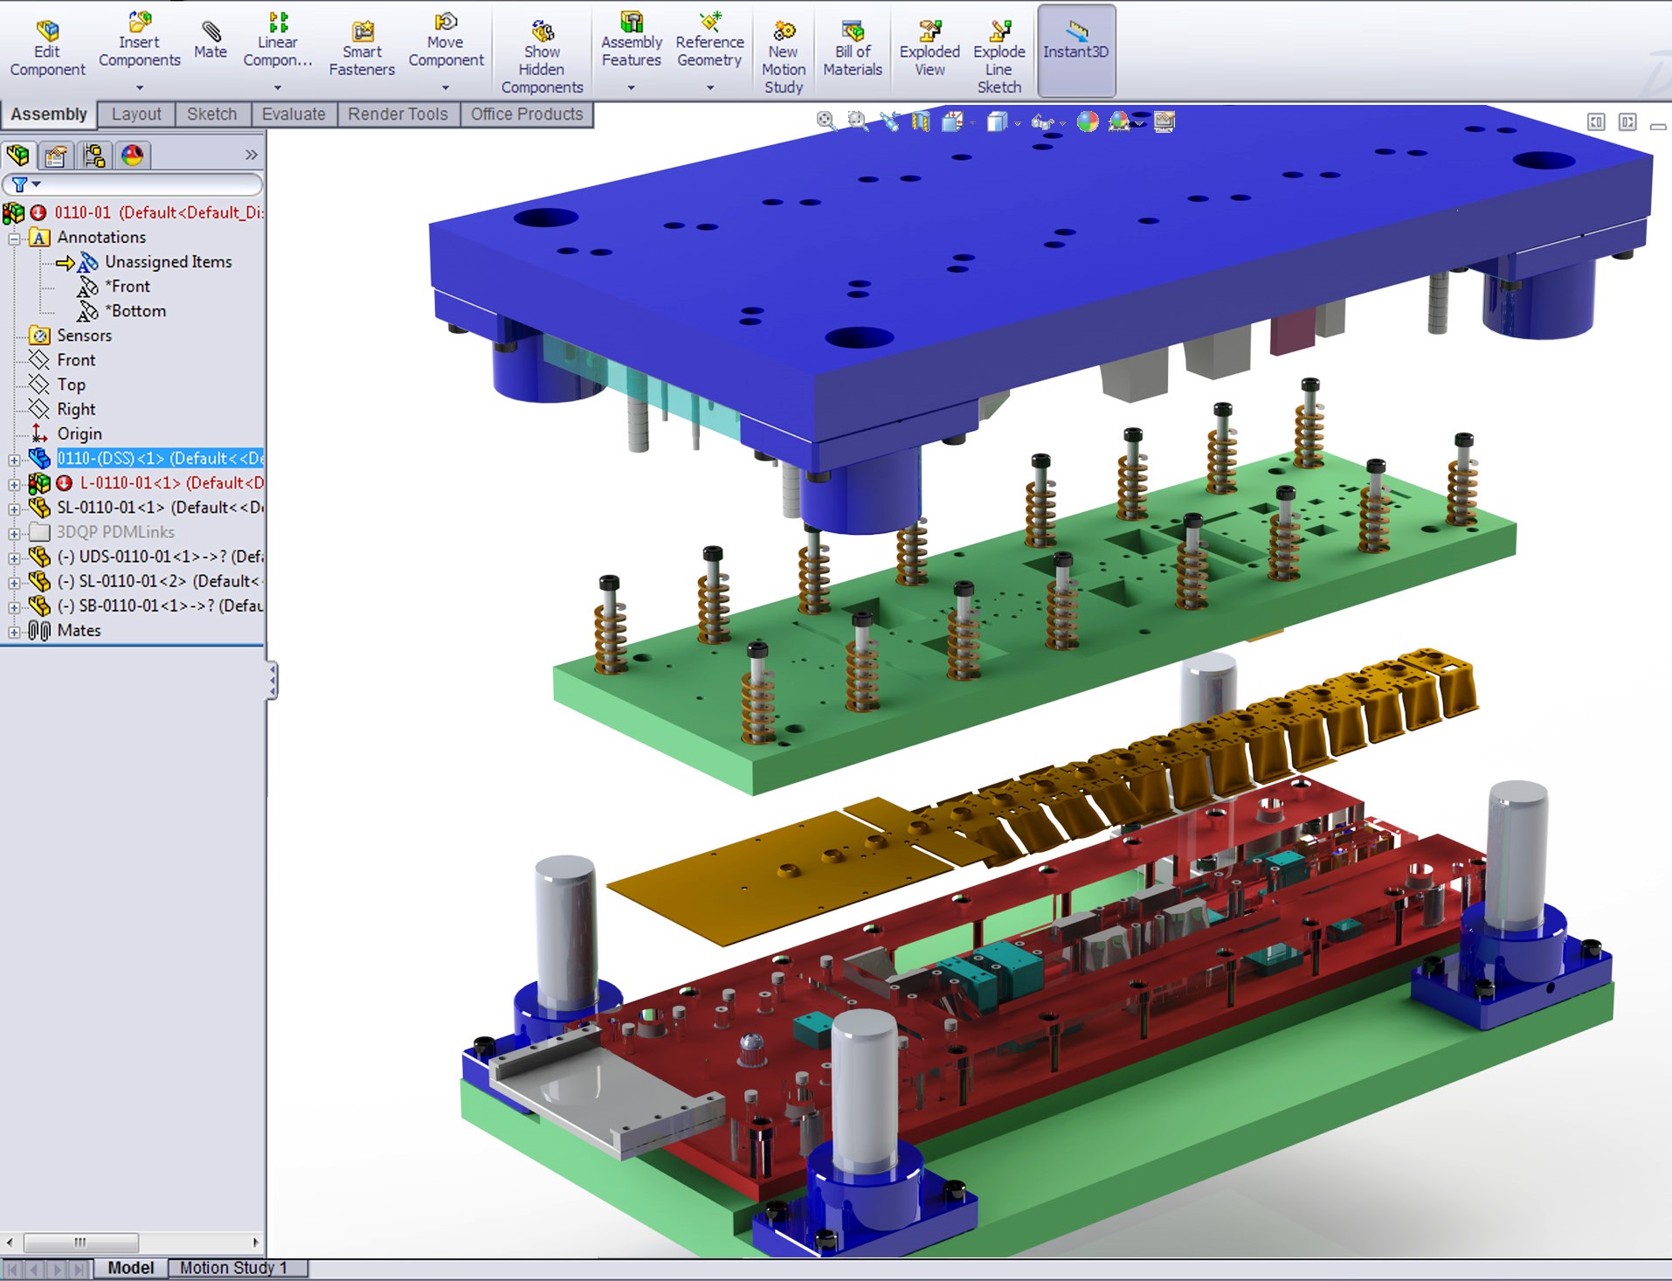Create an Exploded View

[929, 49]
